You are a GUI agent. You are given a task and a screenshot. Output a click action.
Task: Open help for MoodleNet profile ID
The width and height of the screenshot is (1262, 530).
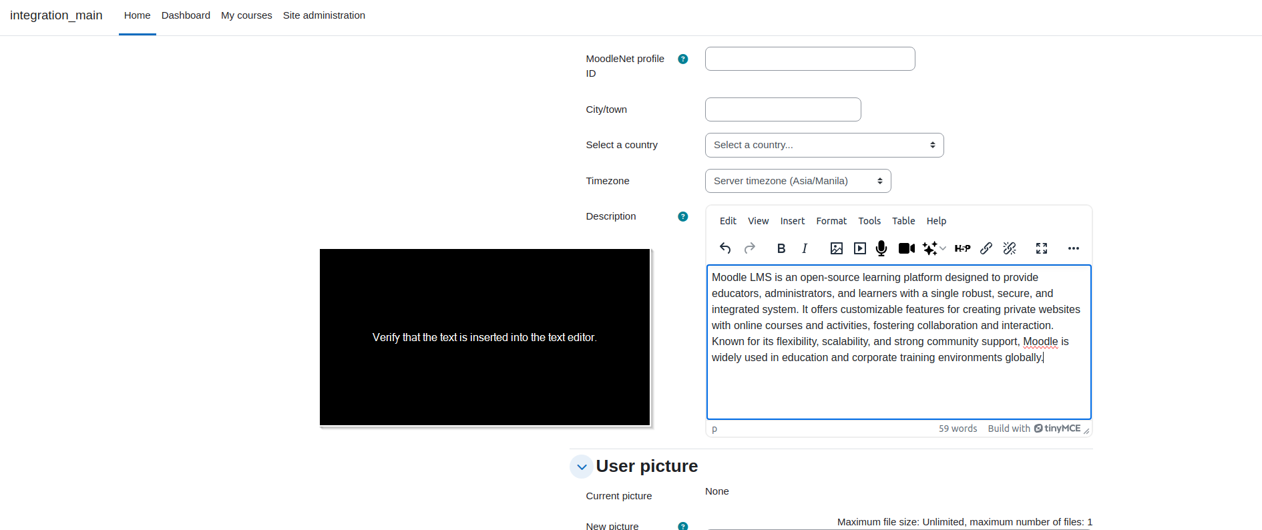(682, 59)
